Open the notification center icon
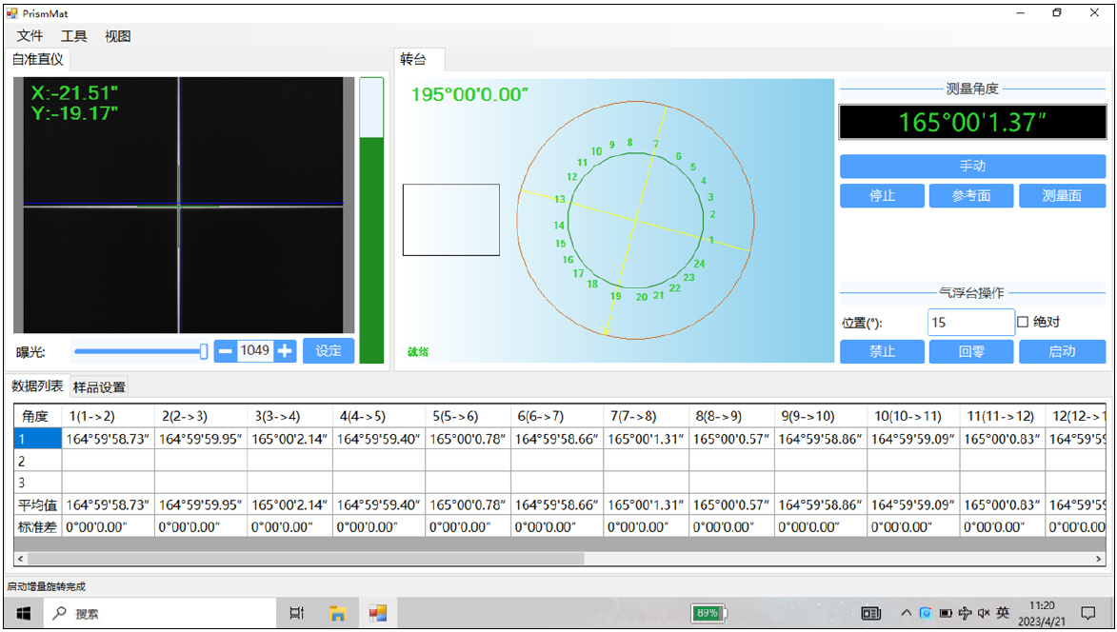This screenshot has height=632, width=1117. pos(1087,614)
